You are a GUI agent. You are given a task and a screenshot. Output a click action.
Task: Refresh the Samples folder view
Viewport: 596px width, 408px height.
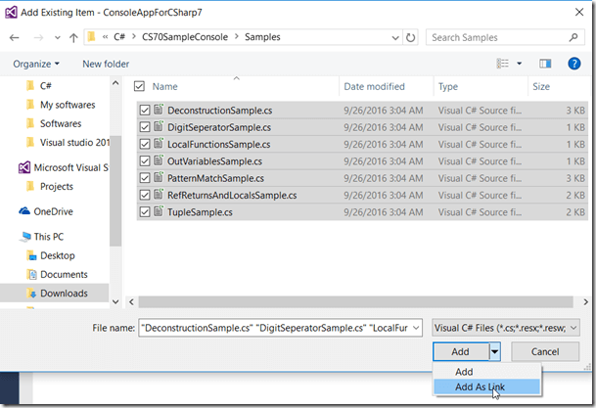pyautogui.click(x=412, y=38)
